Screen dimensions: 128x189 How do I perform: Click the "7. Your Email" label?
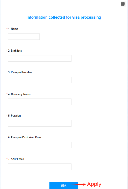16,159
